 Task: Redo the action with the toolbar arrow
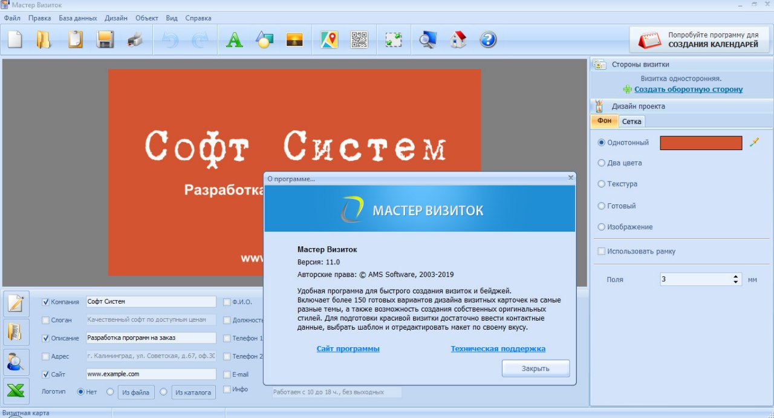tap(199, 40)
